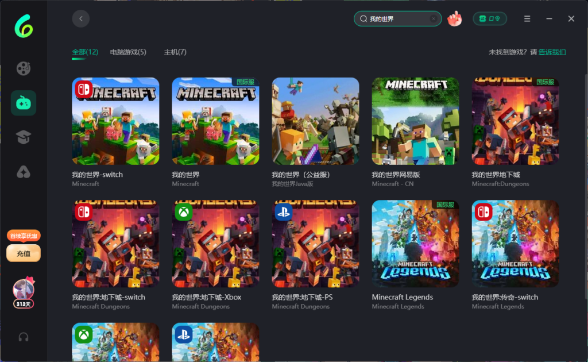Open the bottom-row PlayStation Legends cover
The height and width of the screenshot is (362, 588).
click(216, 342)
